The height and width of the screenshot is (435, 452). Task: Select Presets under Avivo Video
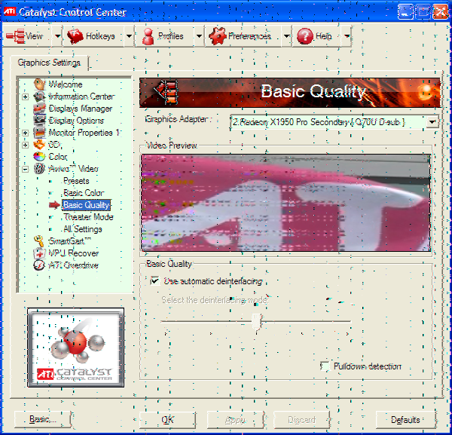click(x=76, y=181)
